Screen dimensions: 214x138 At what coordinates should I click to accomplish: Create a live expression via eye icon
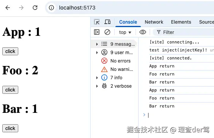click(143, 32)
